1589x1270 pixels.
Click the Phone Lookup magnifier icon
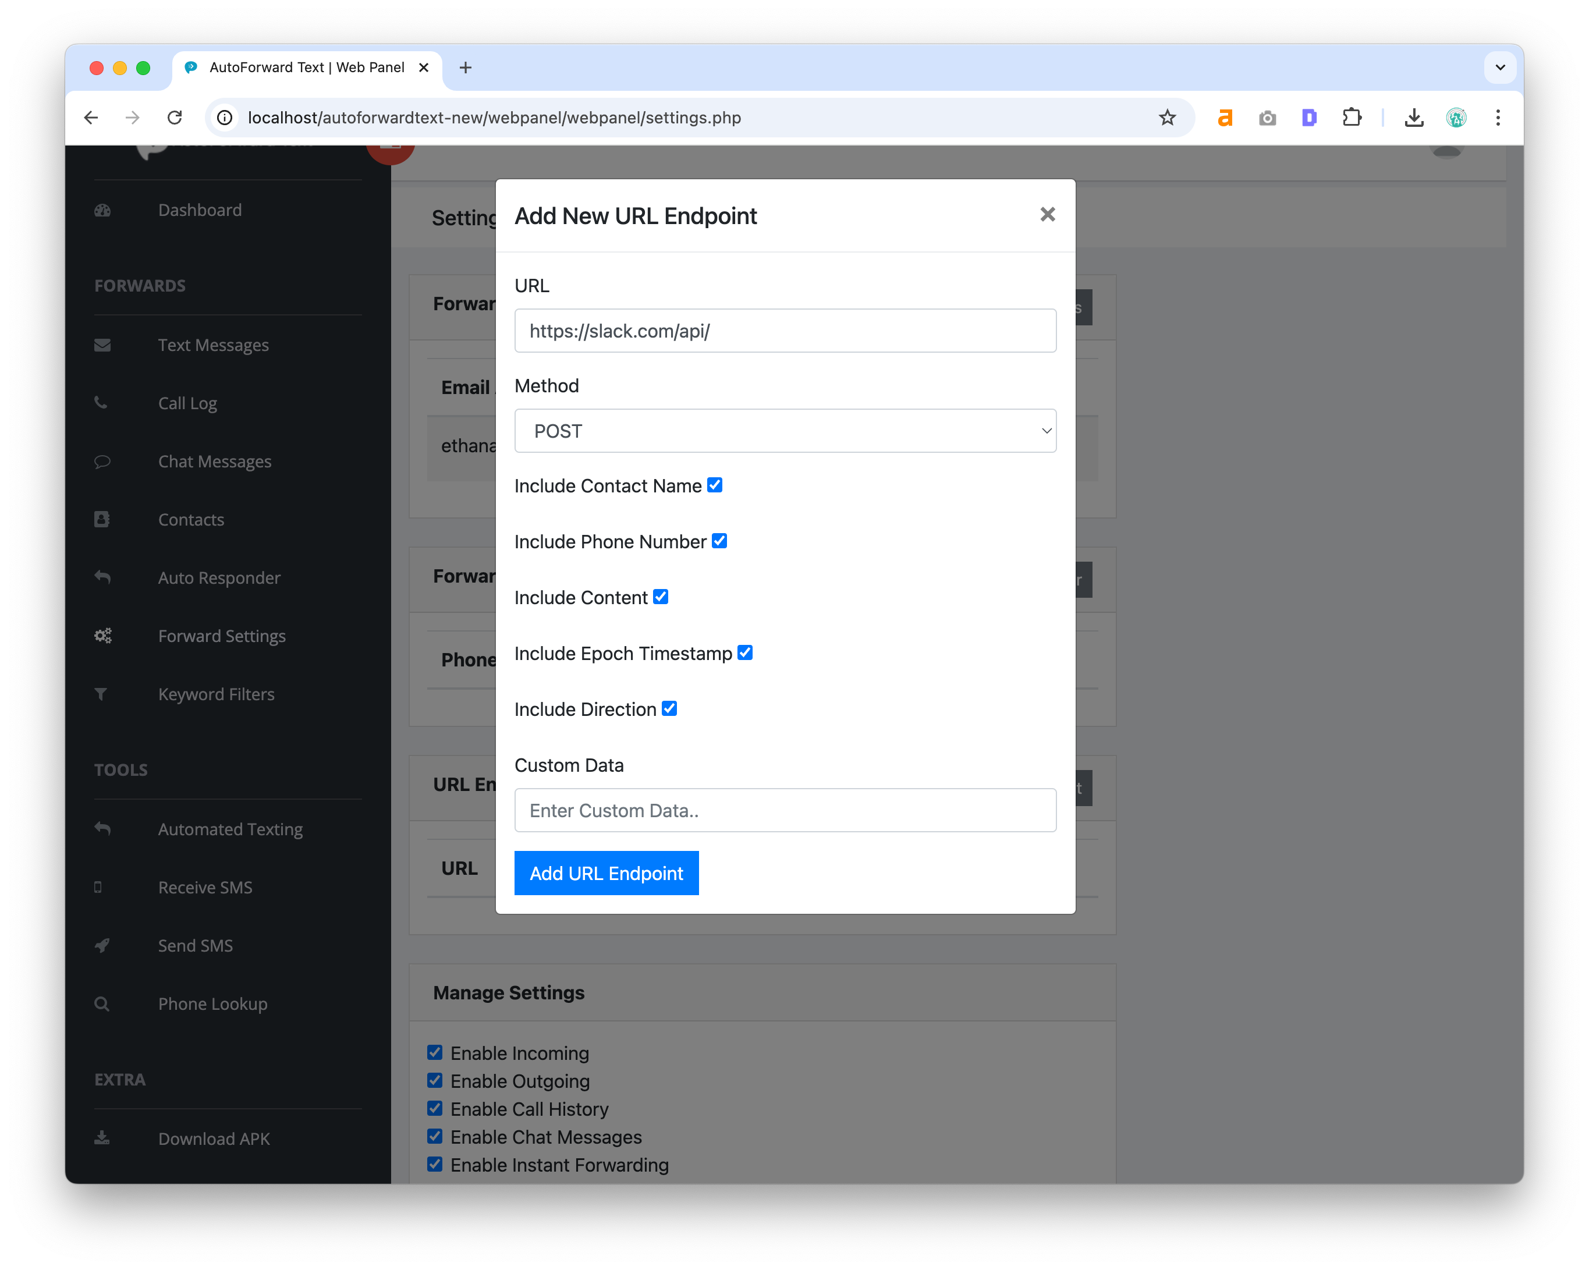pyautogui.click(x=102, y=1004)
